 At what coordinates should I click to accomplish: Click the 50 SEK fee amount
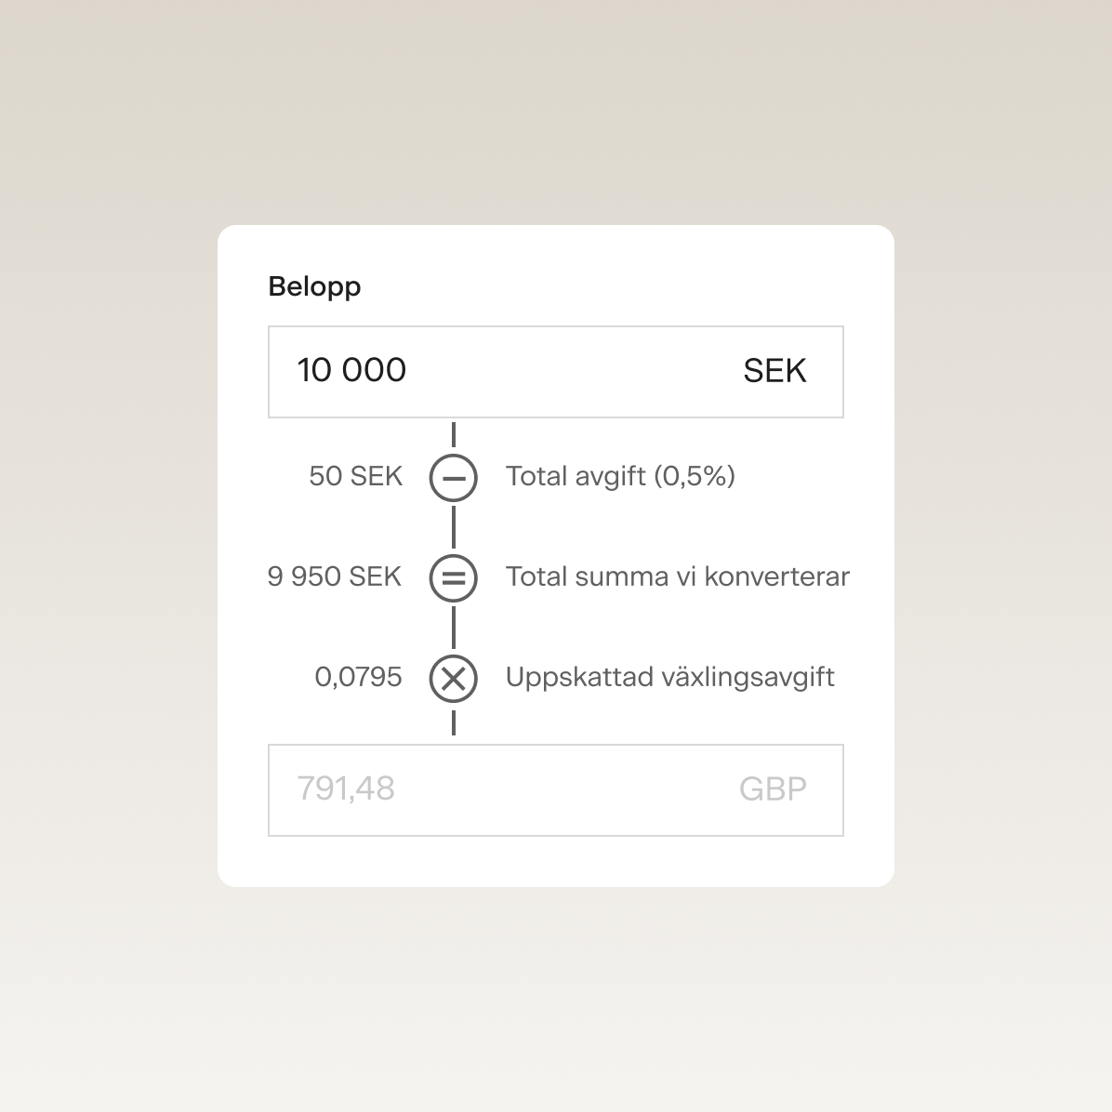click(x=355, y=476)
